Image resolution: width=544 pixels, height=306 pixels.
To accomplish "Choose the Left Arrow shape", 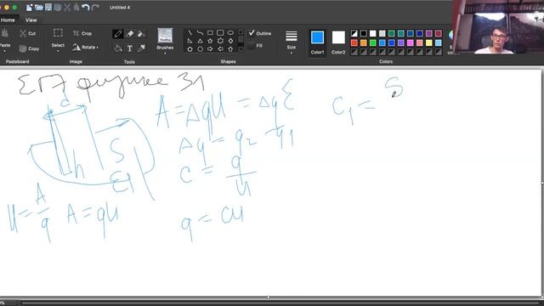I will coord(220,49).
